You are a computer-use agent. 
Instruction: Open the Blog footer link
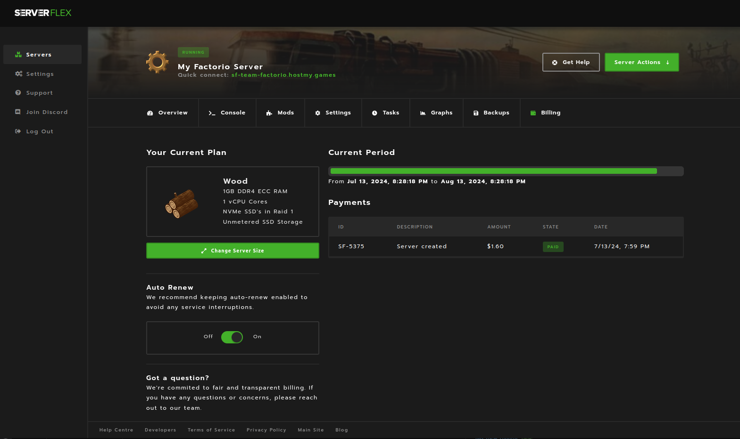342,430
